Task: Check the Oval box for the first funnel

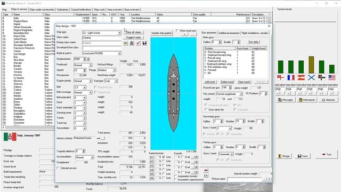Action: click(182, 157)
